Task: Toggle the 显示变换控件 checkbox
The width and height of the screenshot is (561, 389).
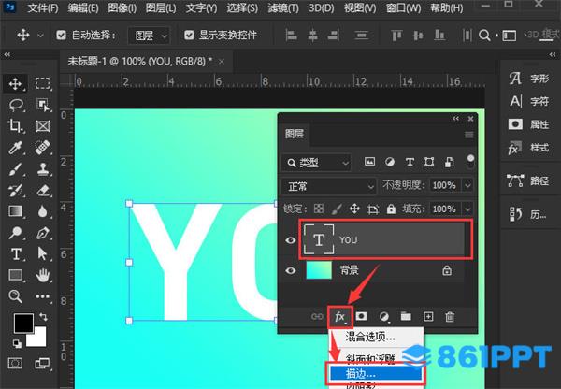Action: click(x=189, y=35)
